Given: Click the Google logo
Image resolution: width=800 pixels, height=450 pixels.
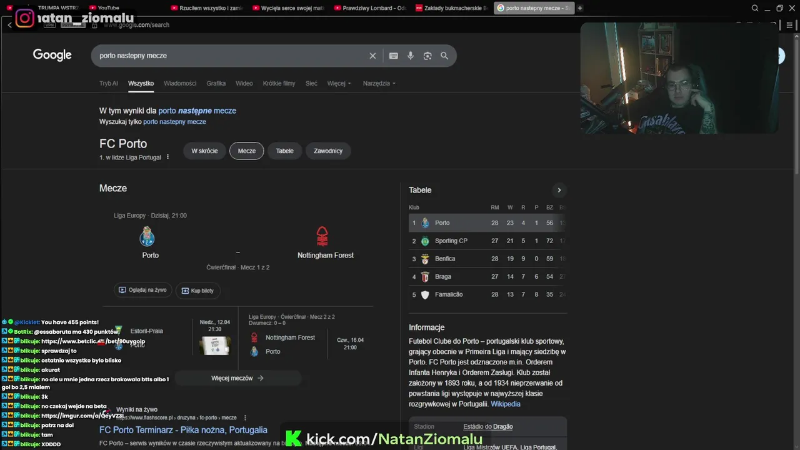Looking at the screenshot, I should point(52,55).
